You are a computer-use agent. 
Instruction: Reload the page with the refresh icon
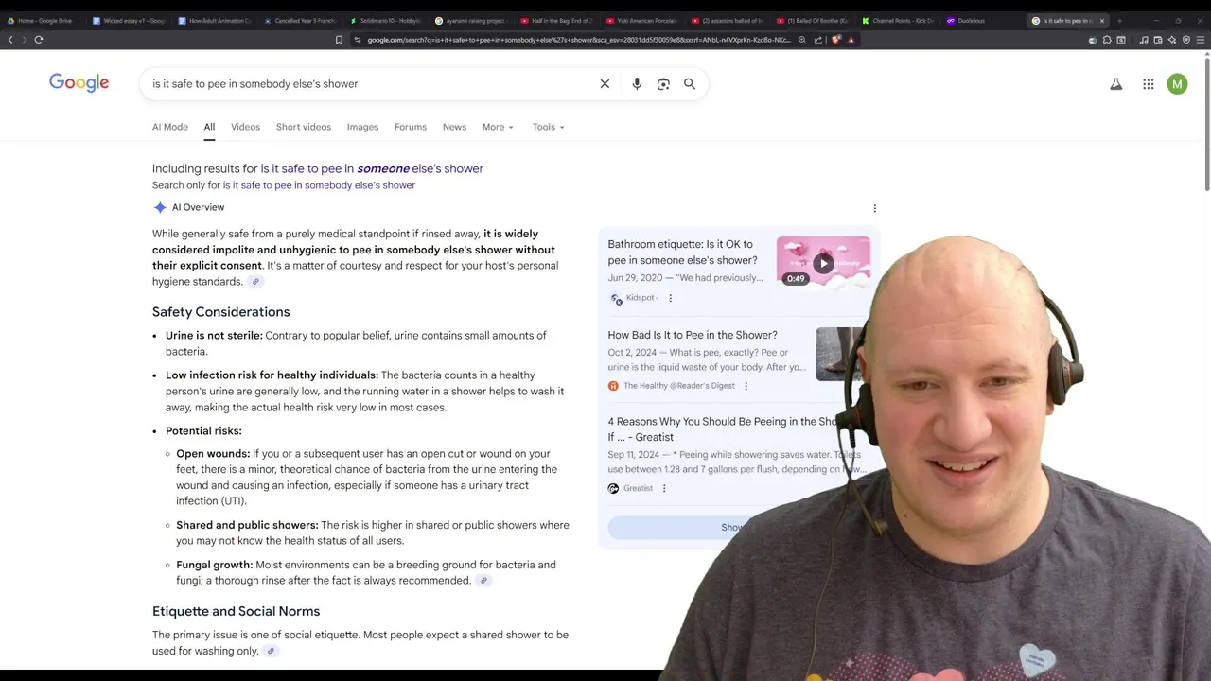pos(39,40)
